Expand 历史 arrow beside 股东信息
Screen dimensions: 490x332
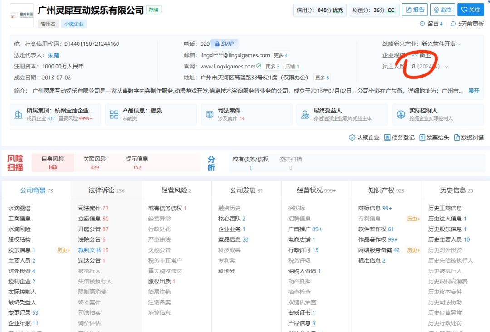(64, 250)
